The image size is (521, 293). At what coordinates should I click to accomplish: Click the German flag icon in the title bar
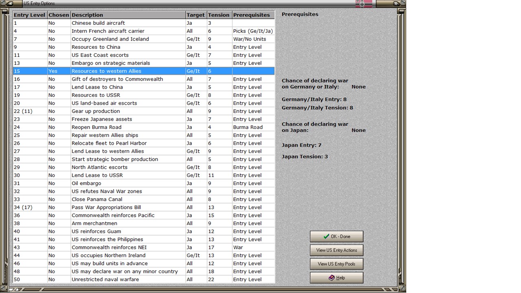(x=364, y=4)
